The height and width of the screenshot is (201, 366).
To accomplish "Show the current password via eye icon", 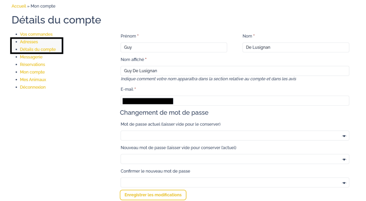I will [x=344, y=136].
